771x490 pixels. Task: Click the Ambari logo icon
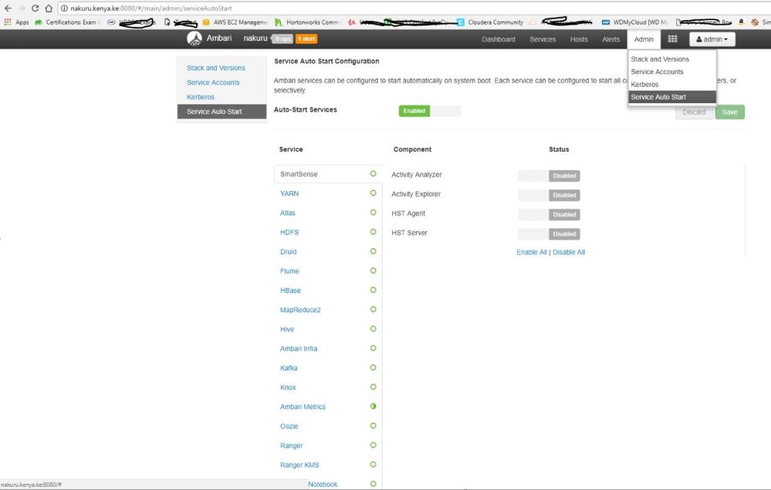point(194,39)
